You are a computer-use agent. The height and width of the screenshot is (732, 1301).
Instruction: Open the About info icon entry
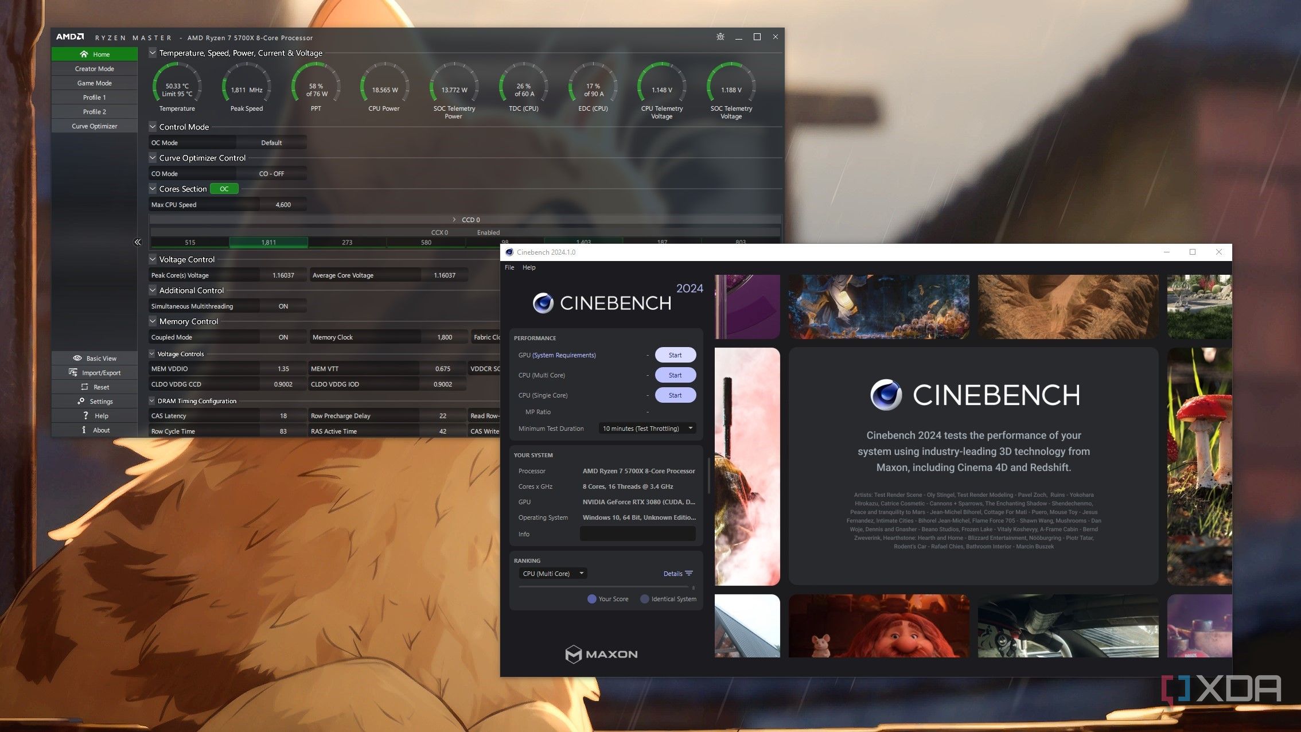tap(84, 430)
